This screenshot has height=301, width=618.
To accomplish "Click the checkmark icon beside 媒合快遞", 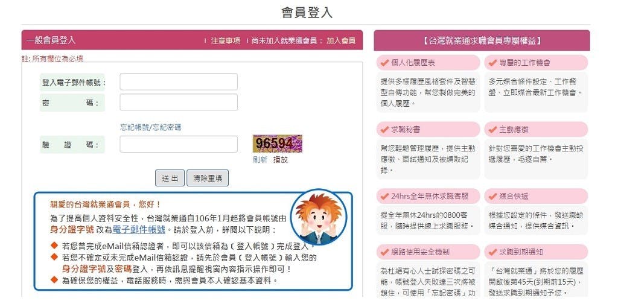I will click(492, 196).
